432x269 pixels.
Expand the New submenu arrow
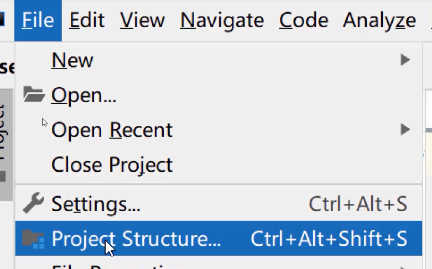click(405, 60)
